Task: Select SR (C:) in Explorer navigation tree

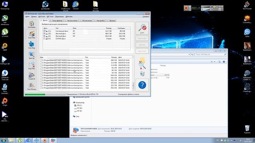Action: [78, 105]
